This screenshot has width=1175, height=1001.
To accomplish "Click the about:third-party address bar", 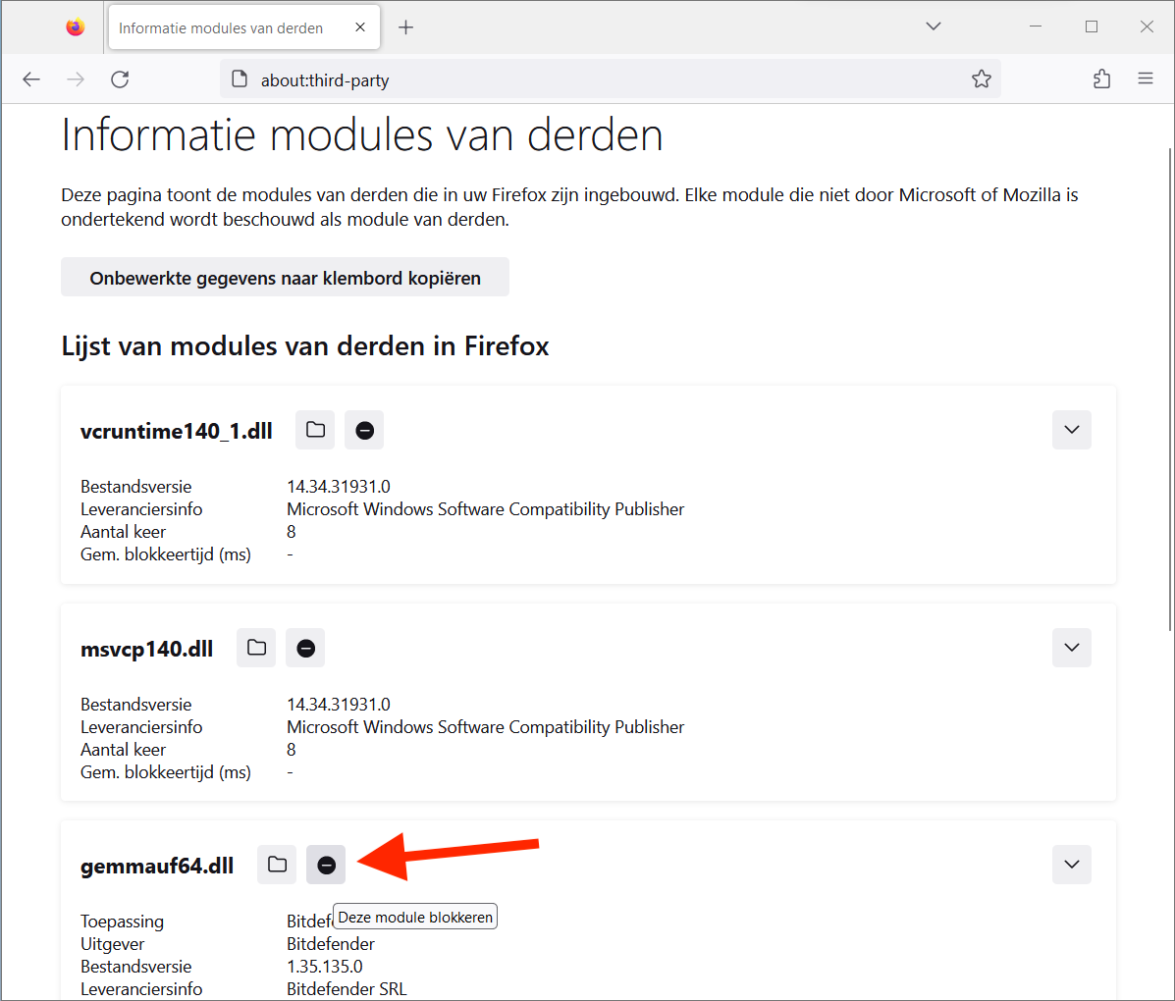I will click(589, 80).
